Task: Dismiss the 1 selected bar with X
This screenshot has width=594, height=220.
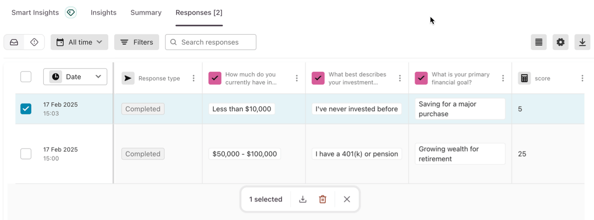Action: point(347,199)
